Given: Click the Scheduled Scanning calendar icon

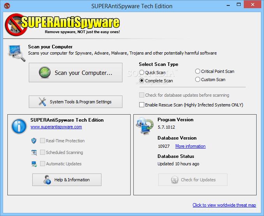Looking at the screenshot, I should coord(34,152).
